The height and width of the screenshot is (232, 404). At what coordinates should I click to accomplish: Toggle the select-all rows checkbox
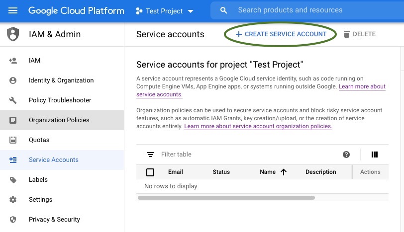click(150, 172)
